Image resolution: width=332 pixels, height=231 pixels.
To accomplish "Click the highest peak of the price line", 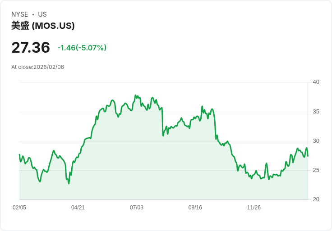I will click(135, 95).
